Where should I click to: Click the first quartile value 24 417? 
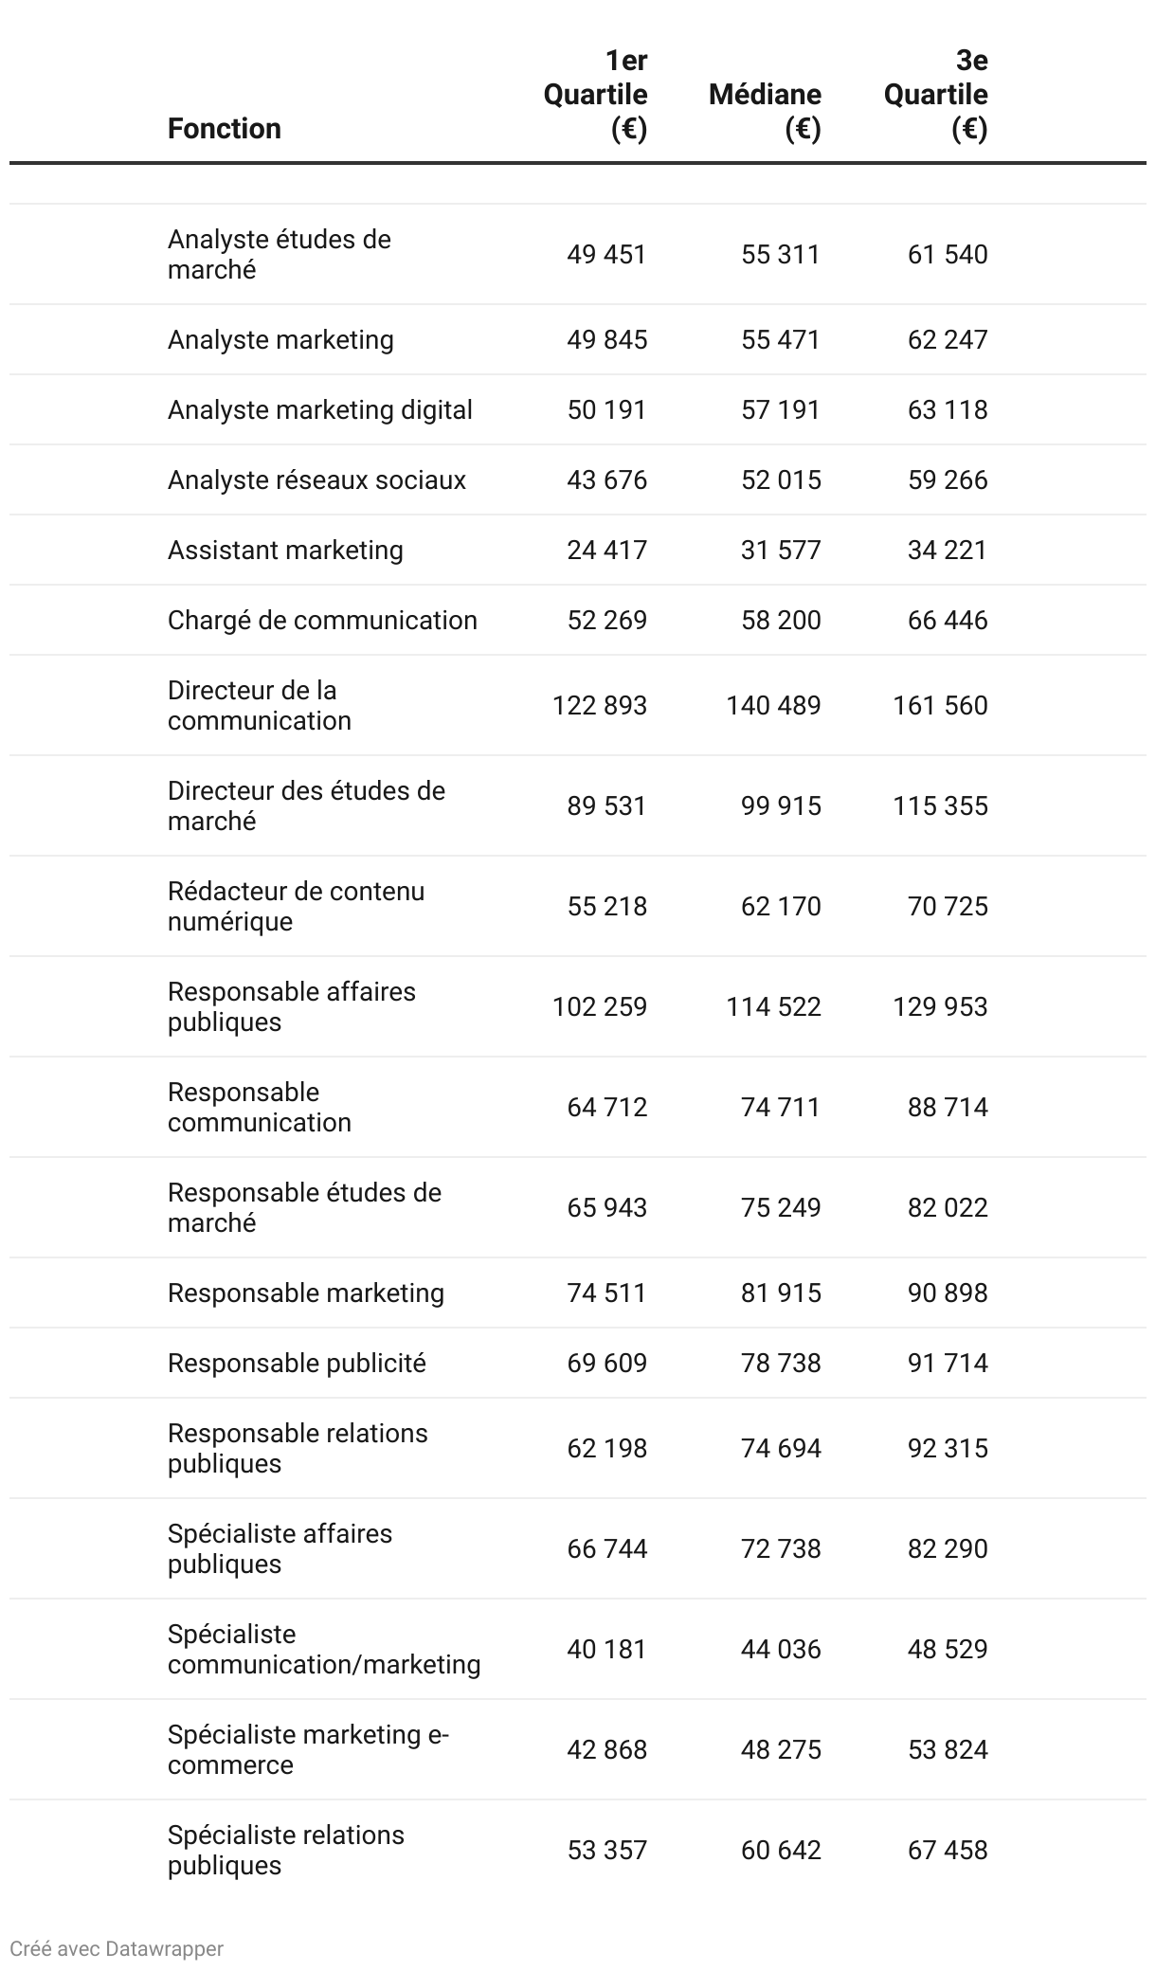pyautogui.click(x=606, y=550)
